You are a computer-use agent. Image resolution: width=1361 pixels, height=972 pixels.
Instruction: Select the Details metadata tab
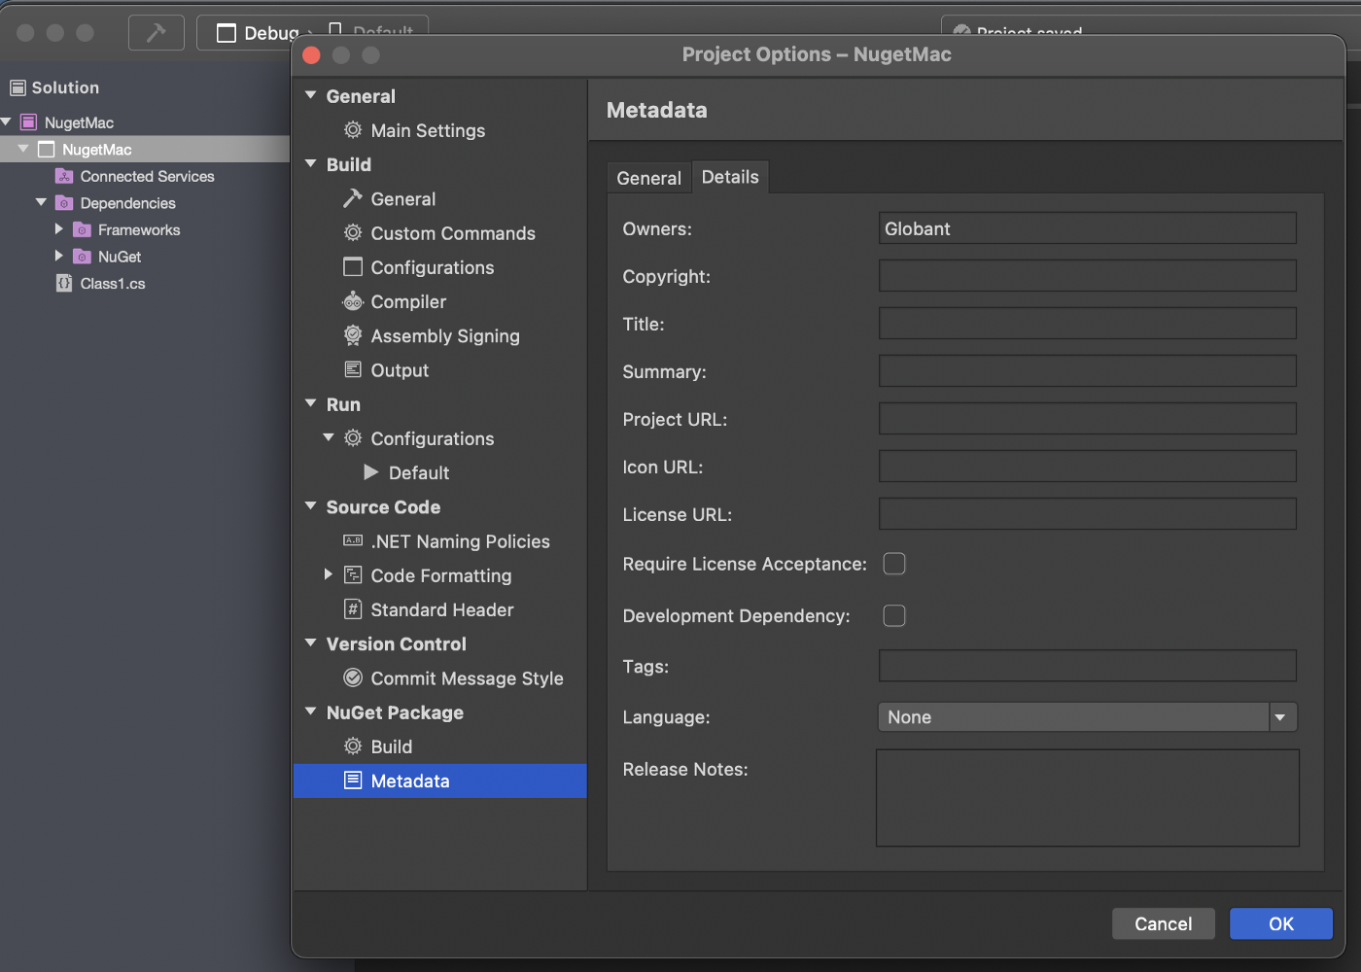coord(730,177)
